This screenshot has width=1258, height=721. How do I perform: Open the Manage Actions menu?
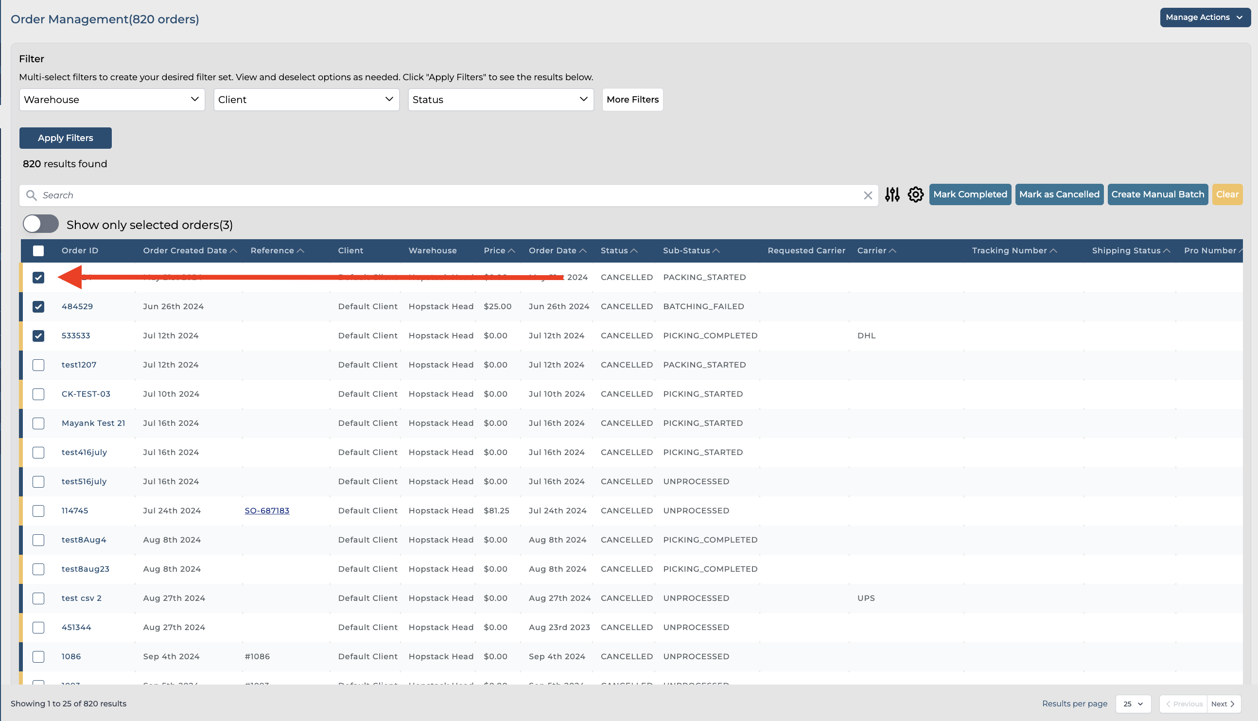tap(1204, 18)
